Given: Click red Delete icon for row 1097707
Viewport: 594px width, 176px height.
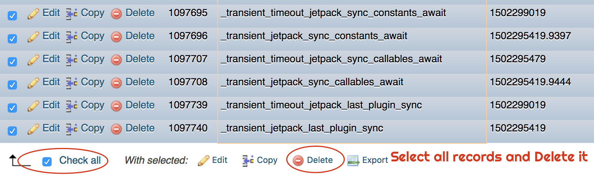Looking at the screenshot, I should click(x=116, y=60).
